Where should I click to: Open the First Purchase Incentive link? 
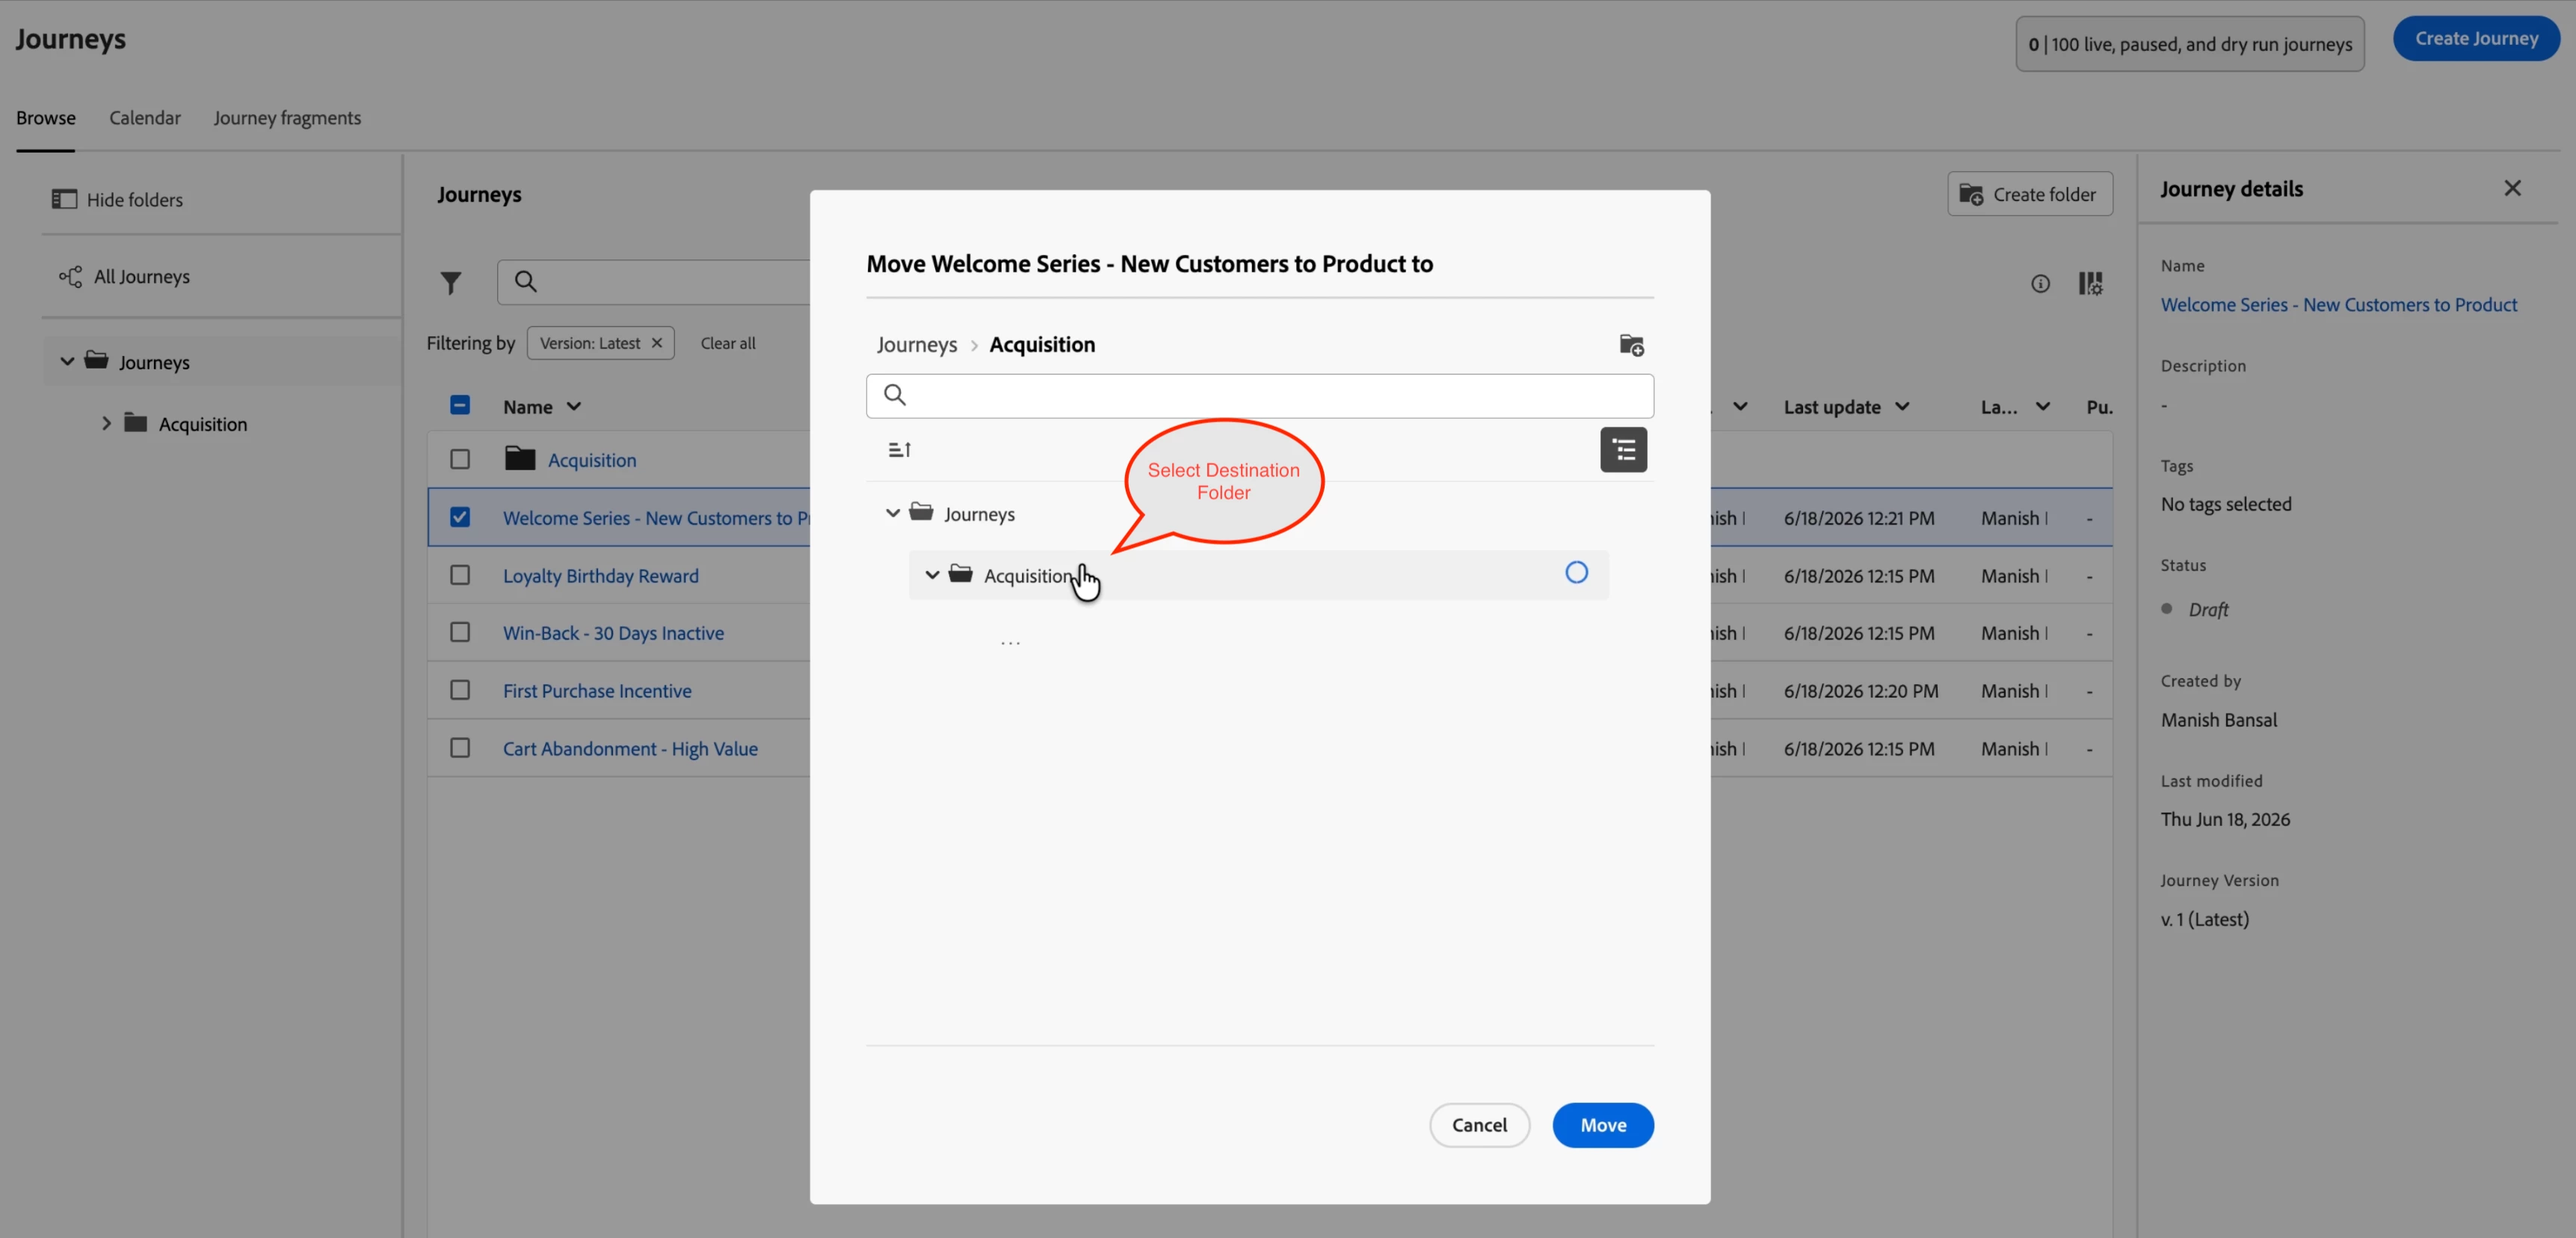597,691
